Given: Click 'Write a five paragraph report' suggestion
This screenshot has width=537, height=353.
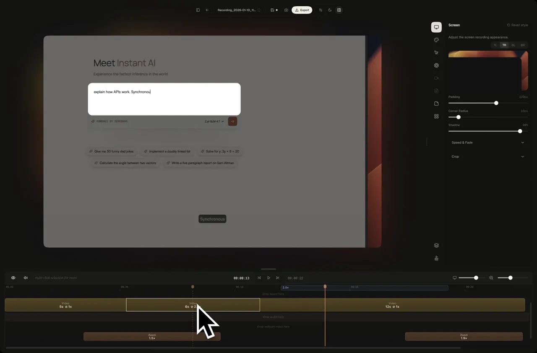Looking at the screenshot, I should point(200,163).
